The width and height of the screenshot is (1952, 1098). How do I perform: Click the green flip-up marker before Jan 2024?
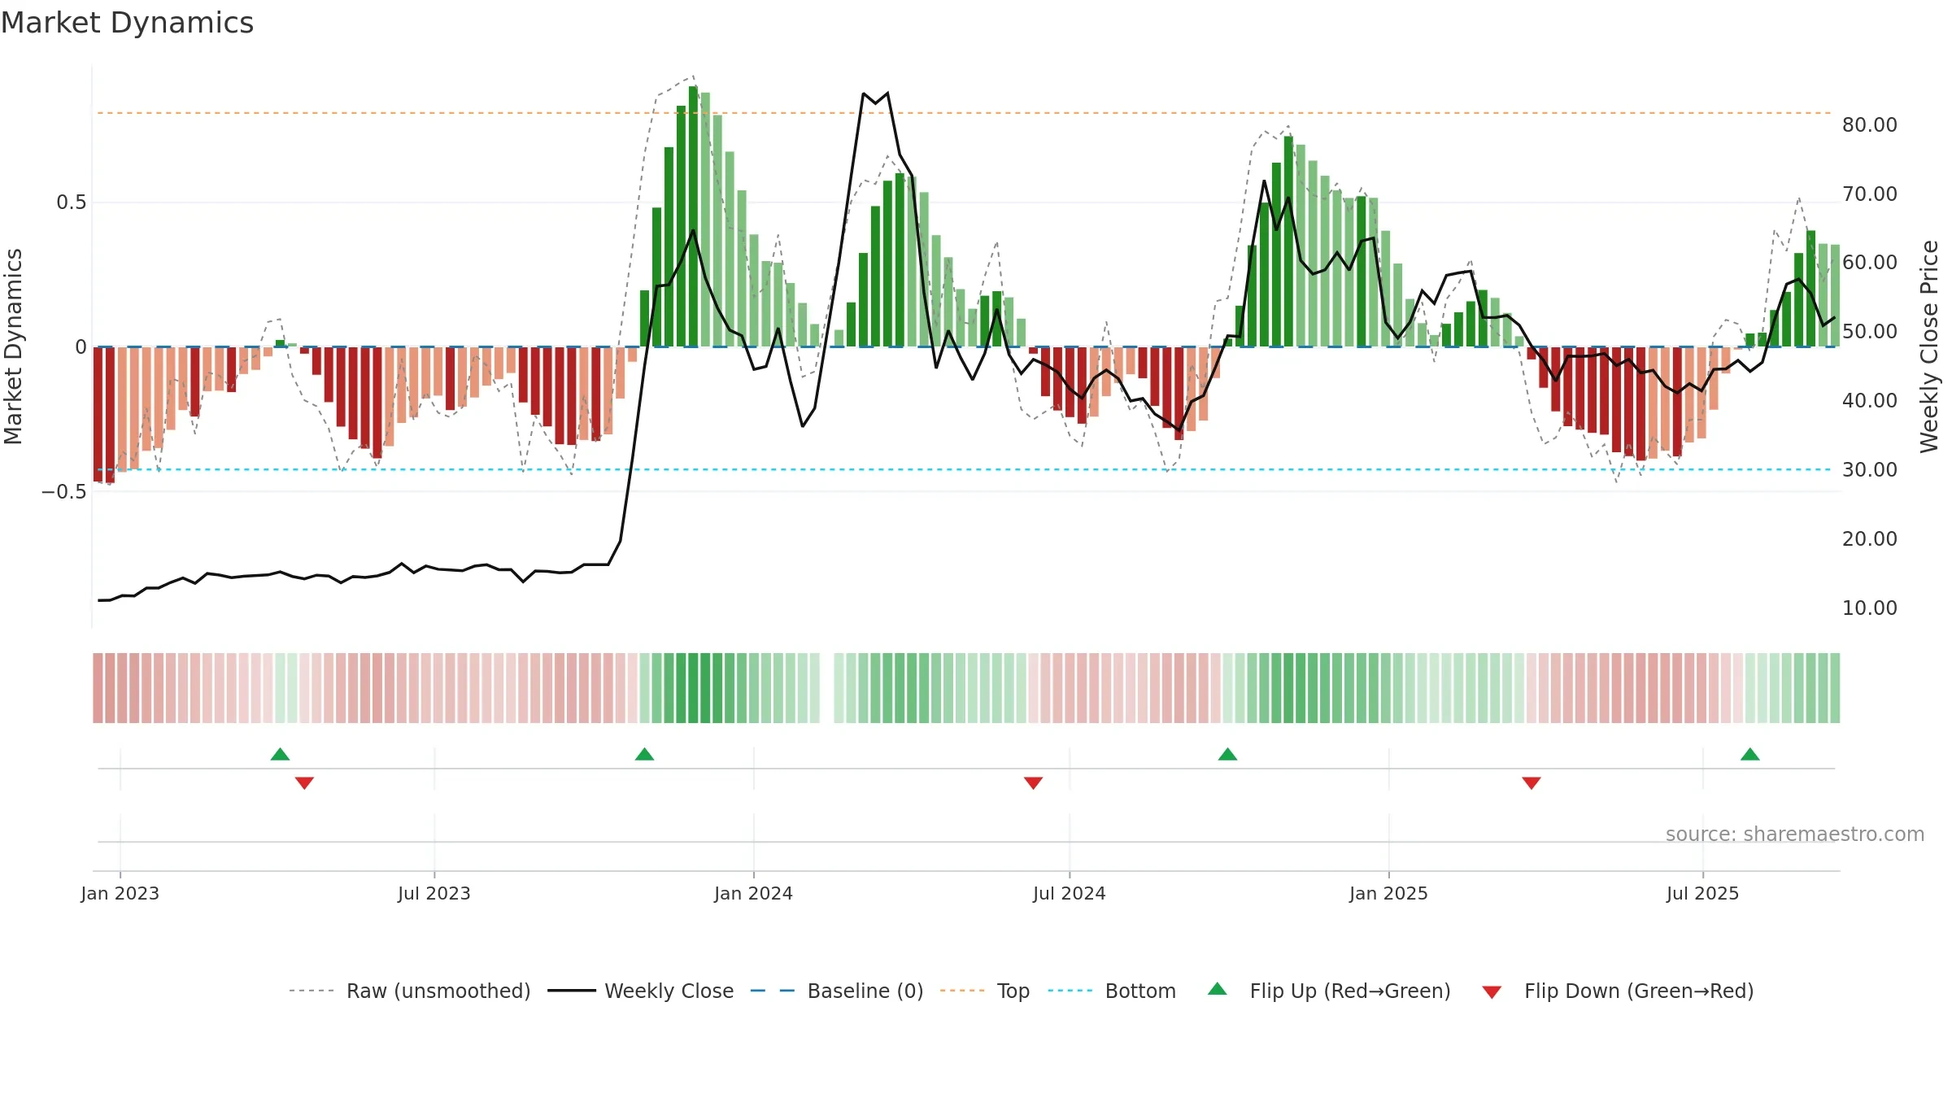(644, 754)
